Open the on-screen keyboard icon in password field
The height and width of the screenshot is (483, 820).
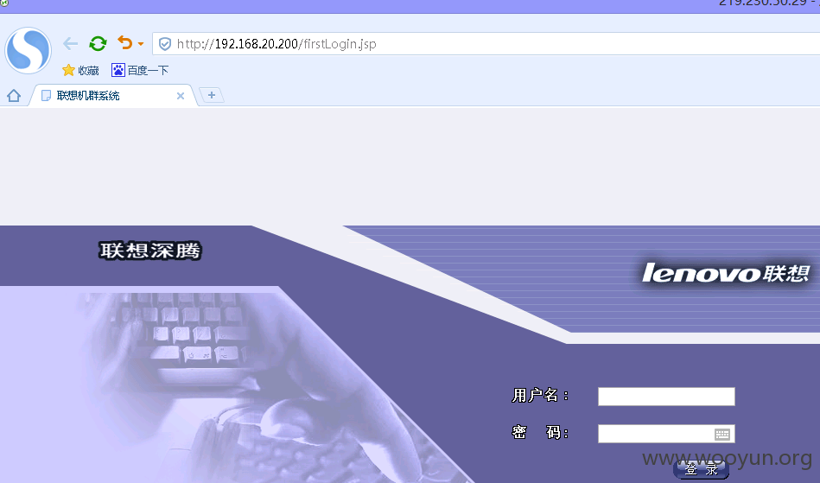pos(722,434)
